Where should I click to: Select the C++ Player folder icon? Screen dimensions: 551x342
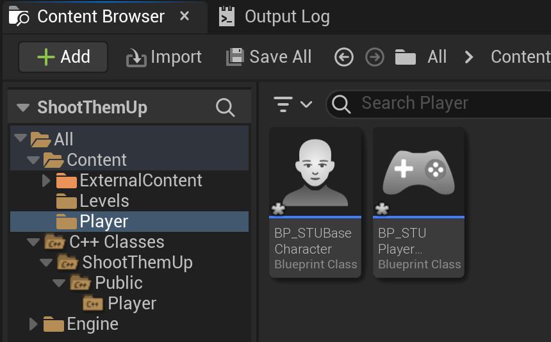93,303
